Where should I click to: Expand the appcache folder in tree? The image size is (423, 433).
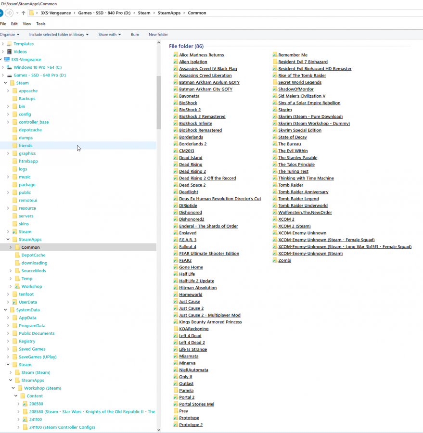click(8, 91)
